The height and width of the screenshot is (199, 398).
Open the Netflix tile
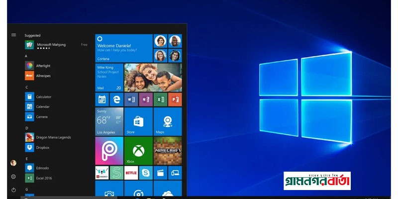131,173
